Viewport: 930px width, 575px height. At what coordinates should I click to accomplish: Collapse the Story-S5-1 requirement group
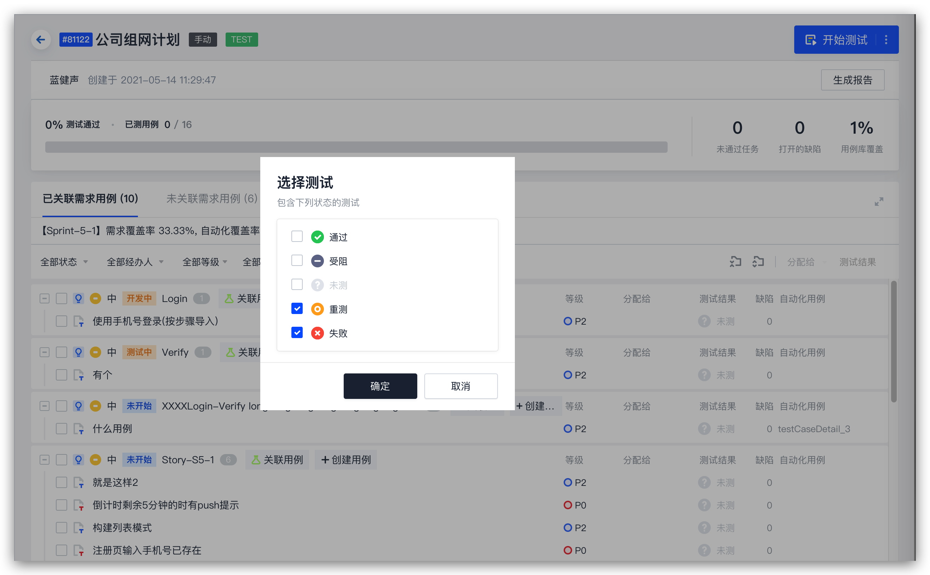(45, 460)
